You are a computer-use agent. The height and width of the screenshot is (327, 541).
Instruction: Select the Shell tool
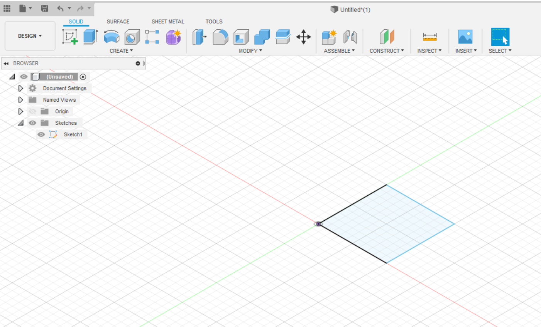241,37
